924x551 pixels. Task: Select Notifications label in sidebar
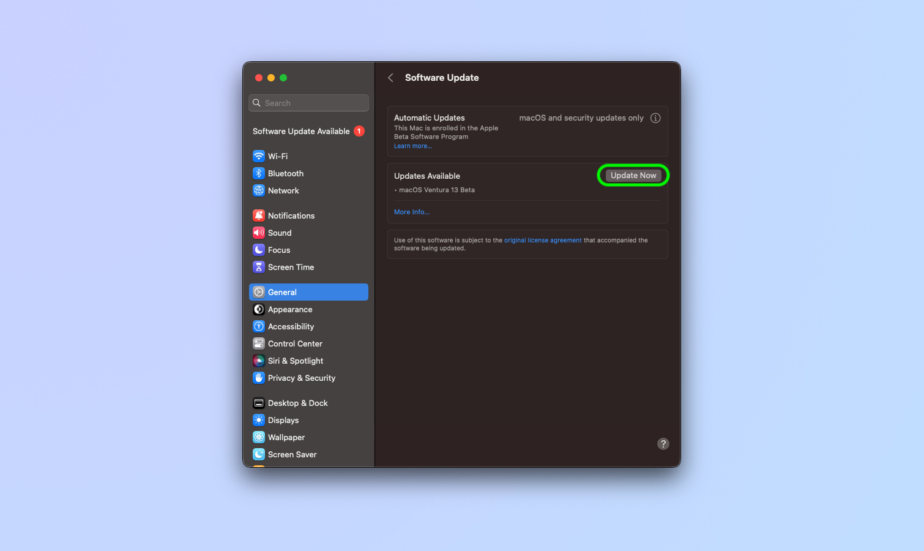tap(291, 216)
